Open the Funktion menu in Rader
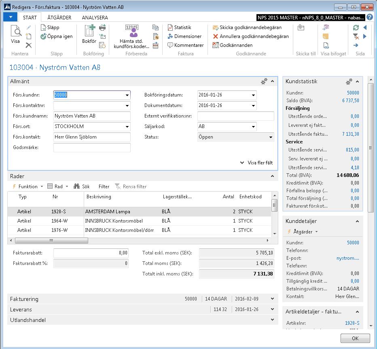The height and width of the screenshot is (349, 377). pyautogui.click(x=28, y=186)
